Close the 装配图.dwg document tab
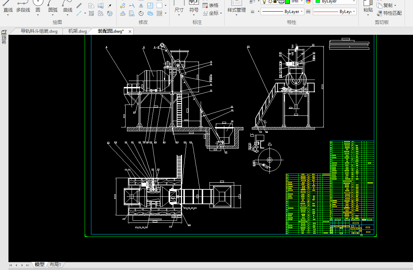This screenshot has height=270, width=413. click(130, 31)
